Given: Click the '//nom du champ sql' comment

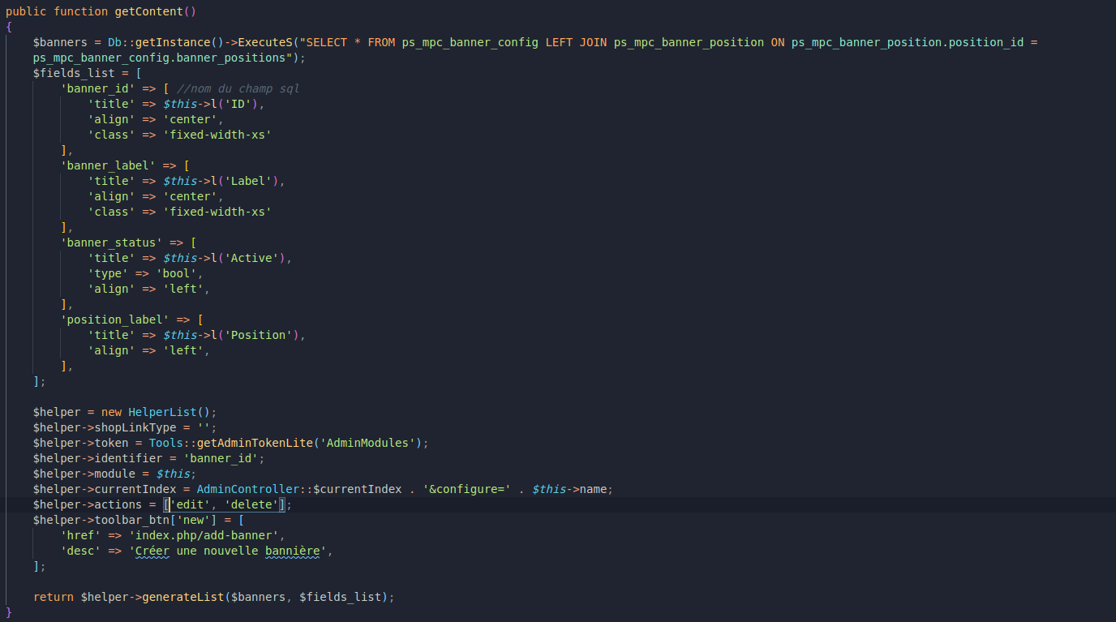Looking at the screenshot, I should 238,88.
